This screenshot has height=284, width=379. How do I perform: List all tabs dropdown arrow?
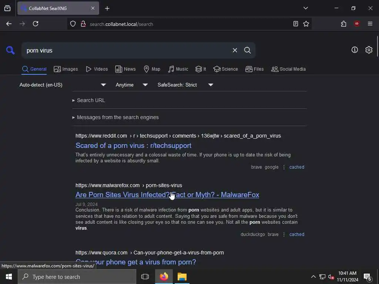[305, 8]
